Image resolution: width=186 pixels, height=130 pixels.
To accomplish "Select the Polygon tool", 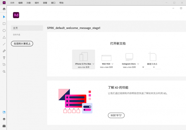I will tap(4, 37).
